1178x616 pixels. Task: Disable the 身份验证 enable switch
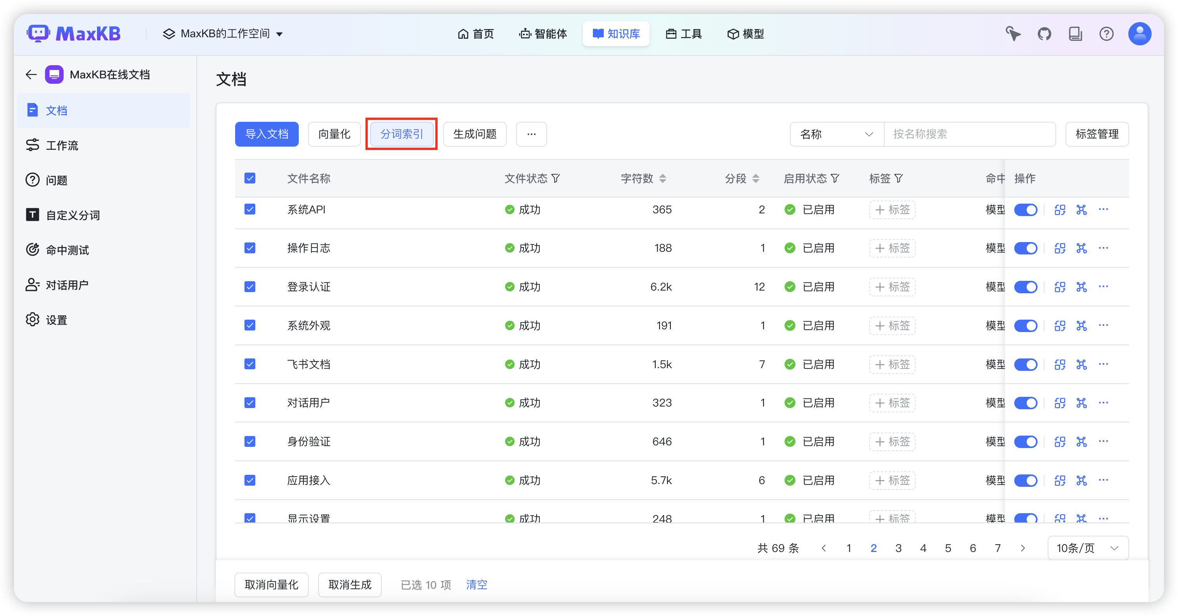click(x=1026, y=442)
